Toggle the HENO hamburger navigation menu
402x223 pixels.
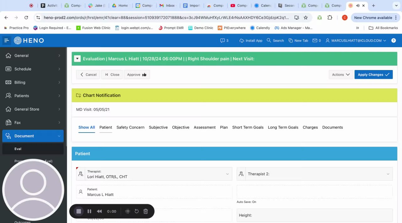[6, 41]
